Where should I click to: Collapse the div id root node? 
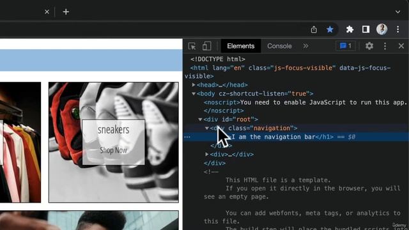pyautogui.click(x=200, y=119)
